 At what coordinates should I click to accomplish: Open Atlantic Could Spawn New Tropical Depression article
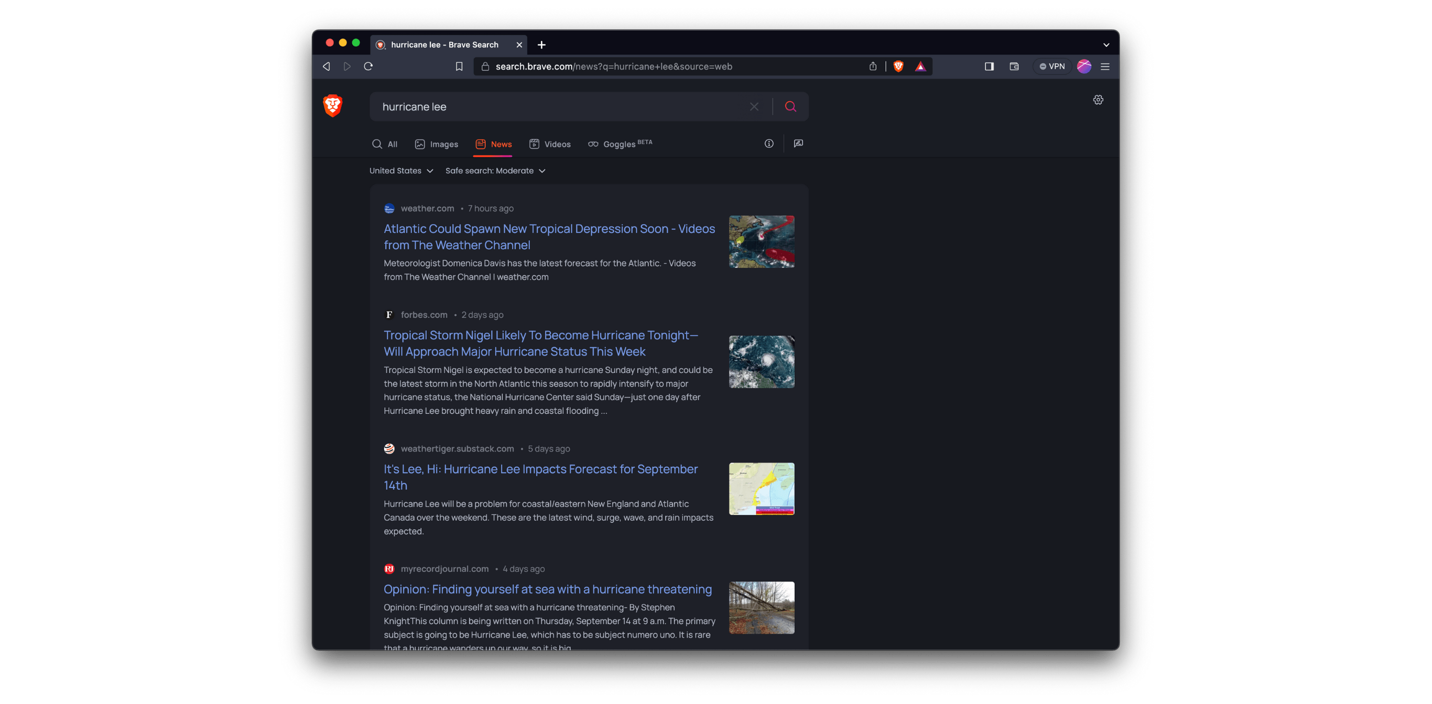pyautogui.click(x=549, y=237)
